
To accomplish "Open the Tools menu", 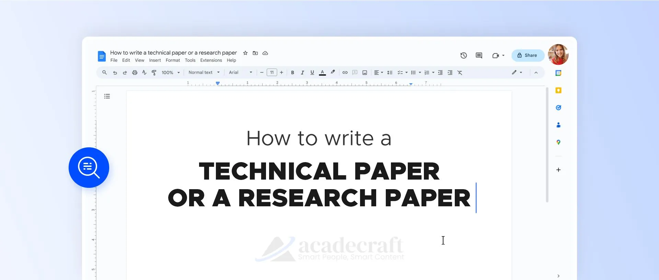I will click(x=190, y=60).
